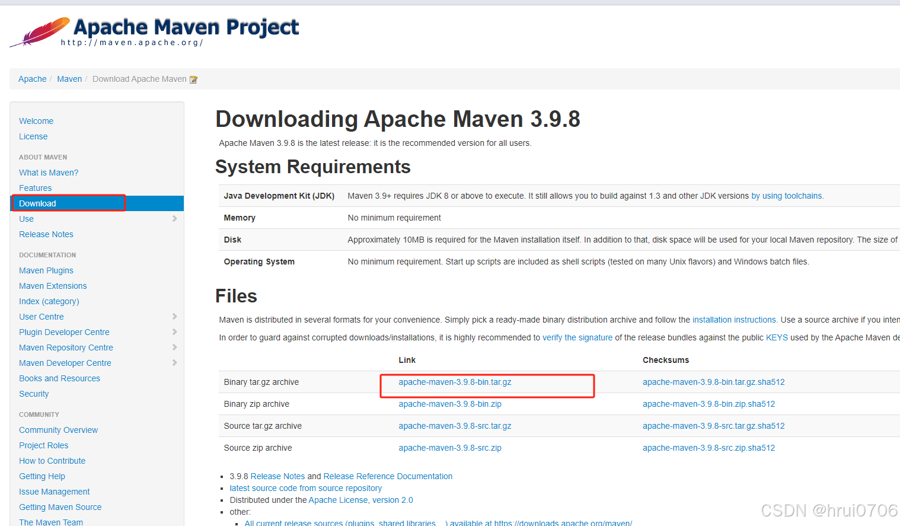Click the installation instructions link

[x=734, y=319]
